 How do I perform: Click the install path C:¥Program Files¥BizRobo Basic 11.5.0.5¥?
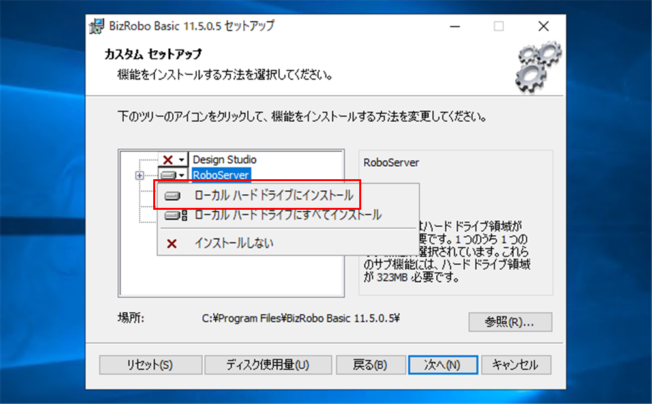pyautogui.click(x=301, y=319)
